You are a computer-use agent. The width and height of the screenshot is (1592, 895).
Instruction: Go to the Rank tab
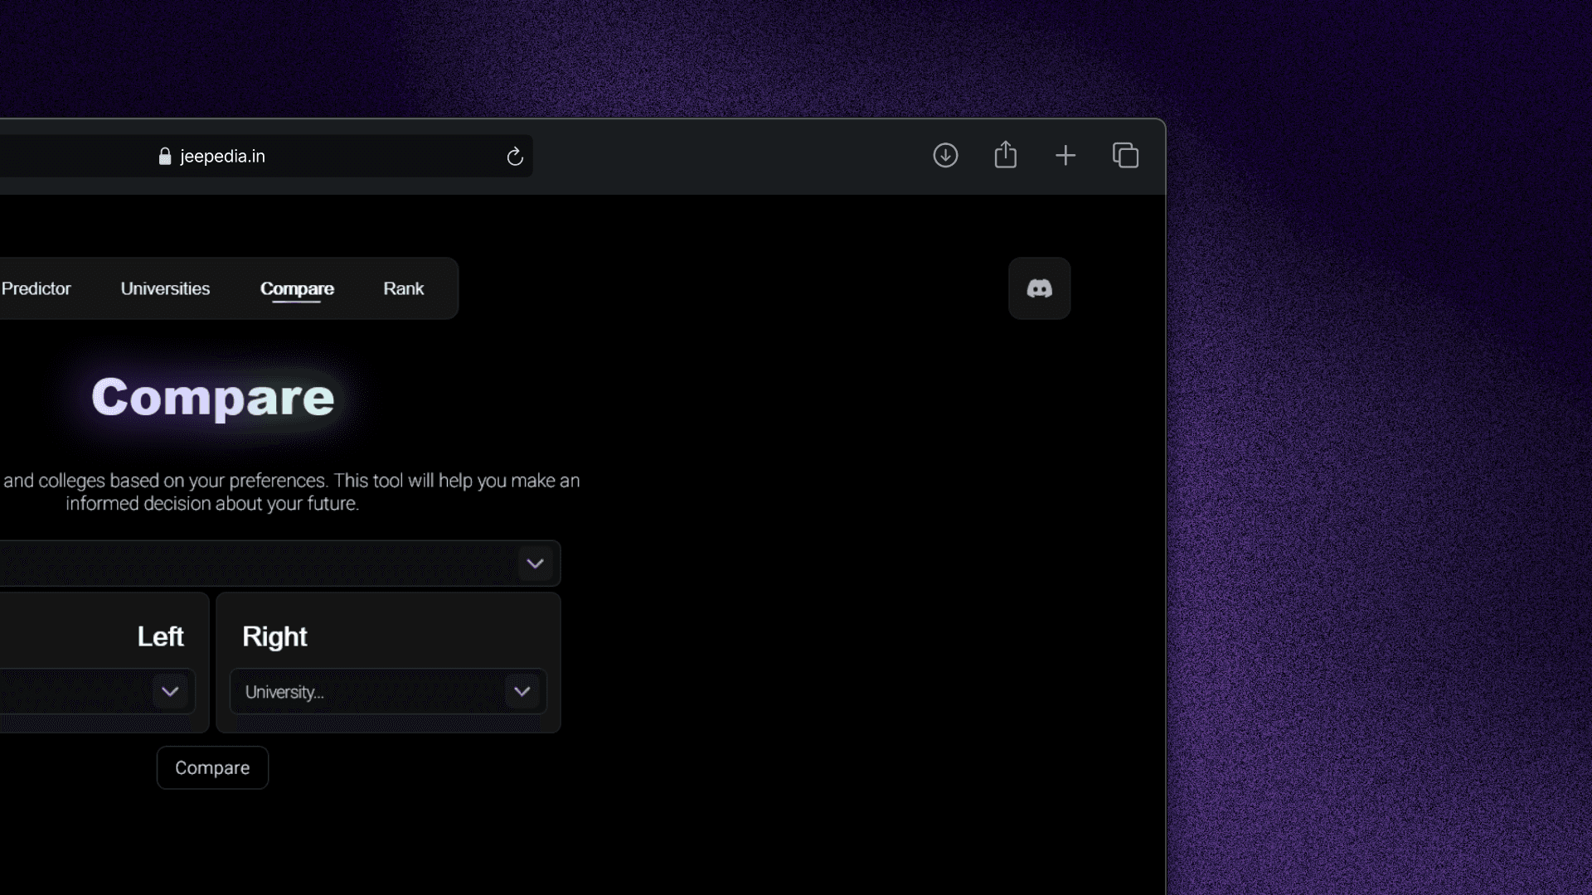click(x=403, y=288)
